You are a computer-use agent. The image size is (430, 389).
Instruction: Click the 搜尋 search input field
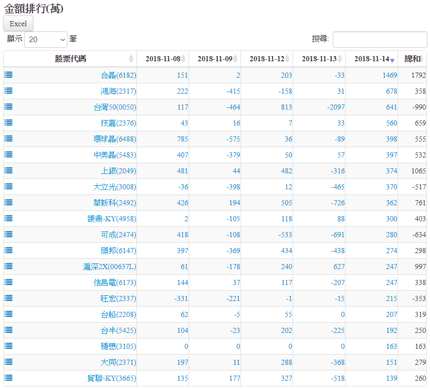coord(380,39)
